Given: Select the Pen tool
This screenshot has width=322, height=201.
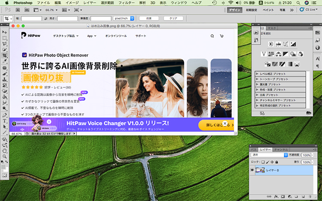Looking at the screenshot, I should (x=5, y=115).
